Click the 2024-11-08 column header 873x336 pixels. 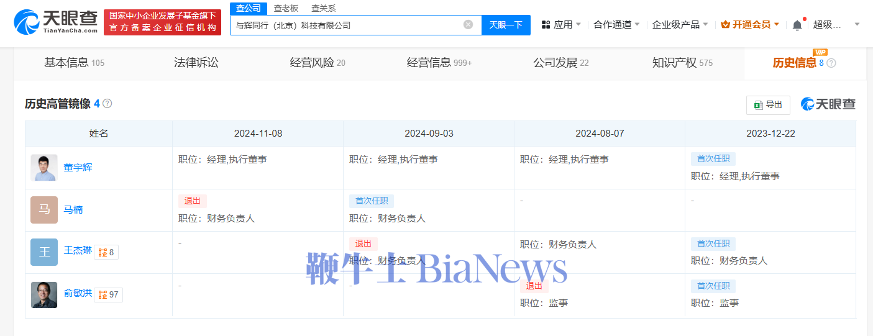coord(258,134)
